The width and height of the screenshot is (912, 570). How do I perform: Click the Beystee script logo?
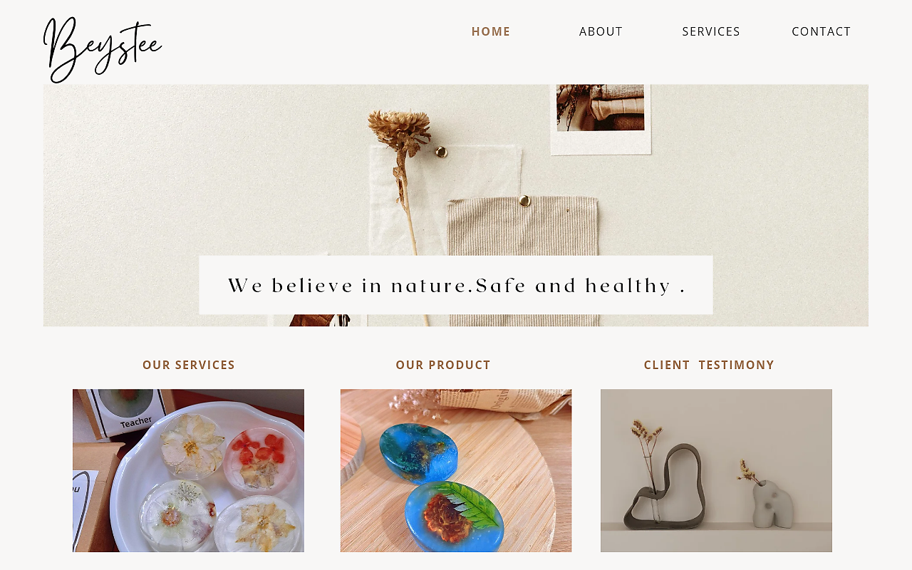(103, 49)
